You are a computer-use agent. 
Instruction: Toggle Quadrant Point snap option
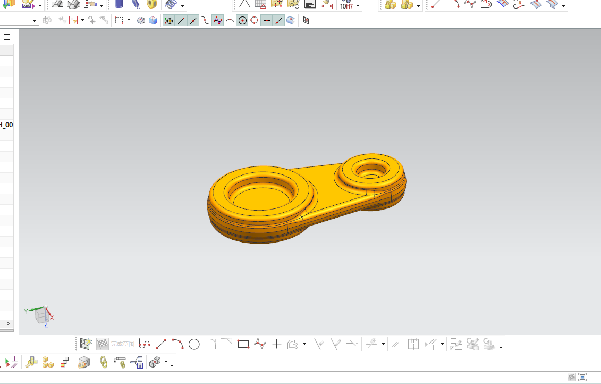click(x=254, y=20)
